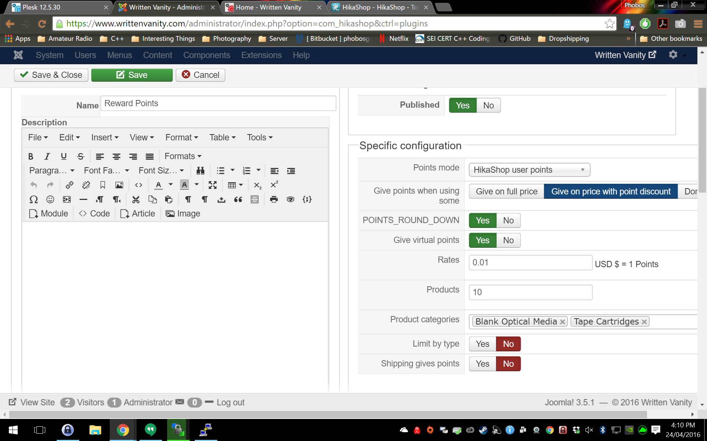The width and height of the screenshot is (707, 441).
Task: Click the print icon in the editor
Action: (x=274, y=200)
